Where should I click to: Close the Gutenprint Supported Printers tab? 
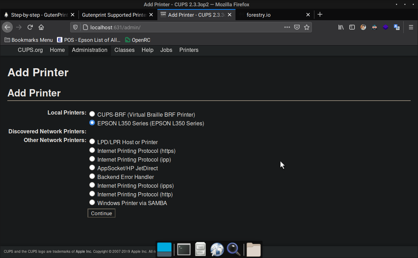coord(151,15)
